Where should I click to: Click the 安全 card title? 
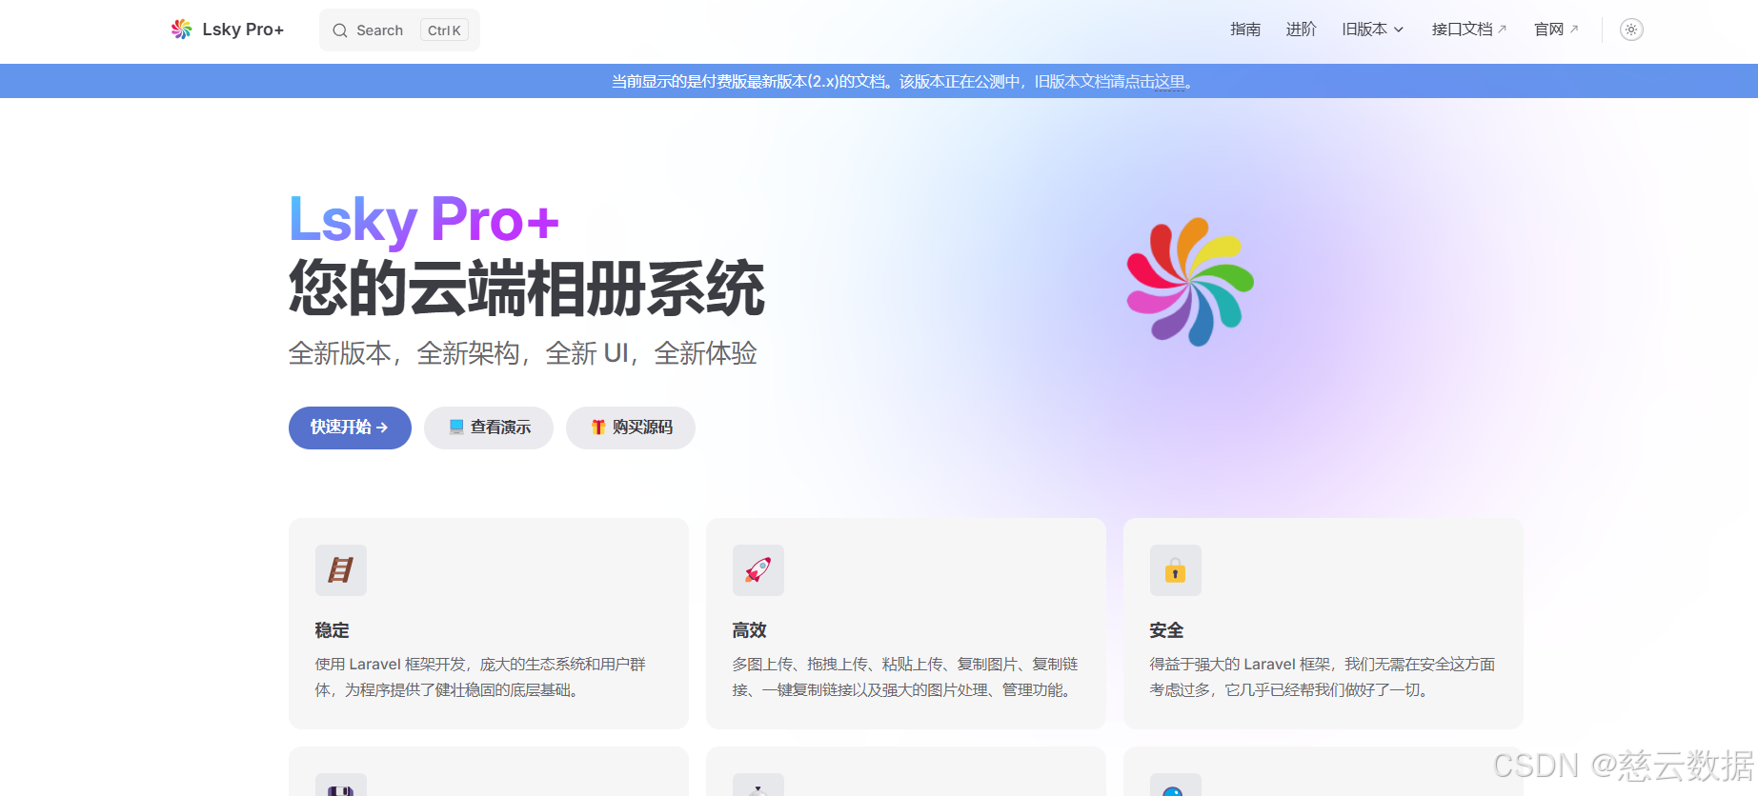pos(1167,630)
